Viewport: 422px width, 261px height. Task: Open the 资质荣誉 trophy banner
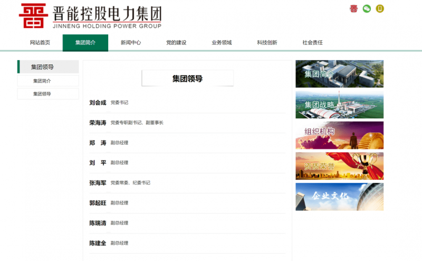[339, 166]
